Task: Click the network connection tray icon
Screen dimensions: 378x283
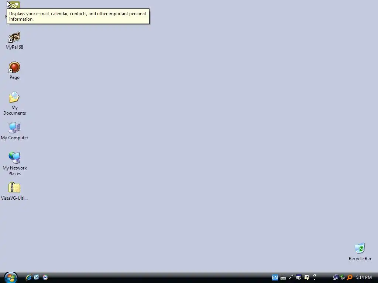Action: (x=335, y=277)
